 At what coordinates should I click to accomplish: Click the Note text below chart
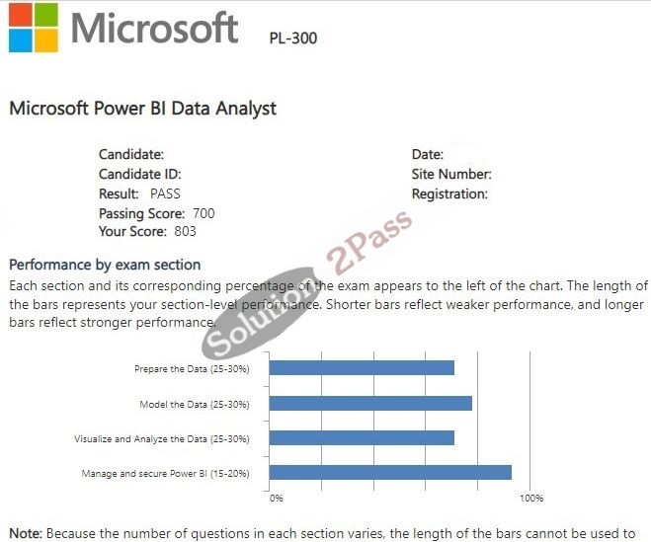322,534
